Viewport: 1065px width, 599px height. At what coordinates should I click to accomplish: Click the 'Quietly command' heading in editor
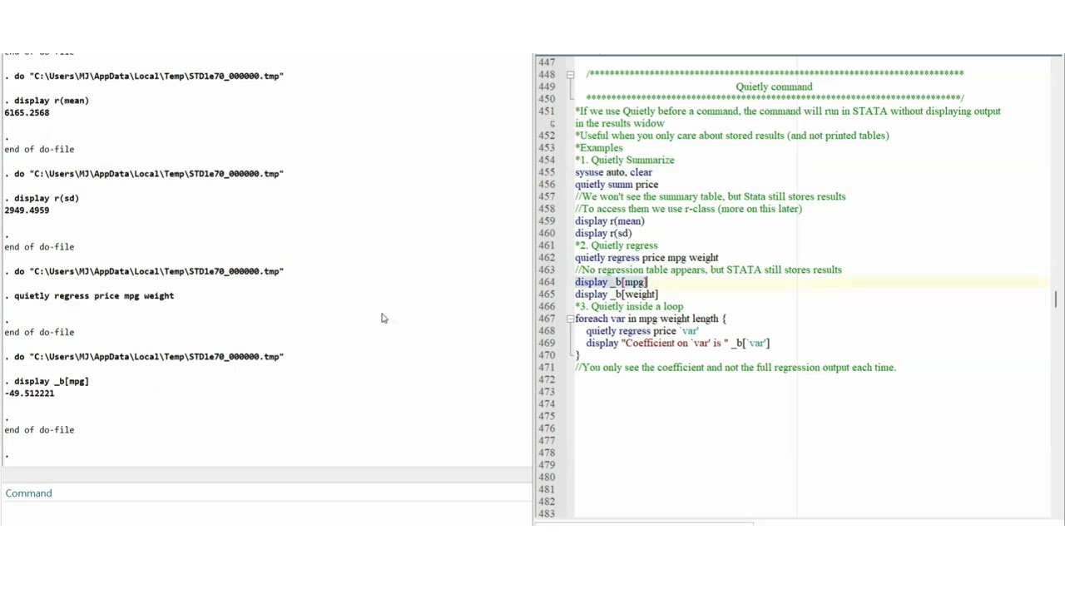pos(774,87)
